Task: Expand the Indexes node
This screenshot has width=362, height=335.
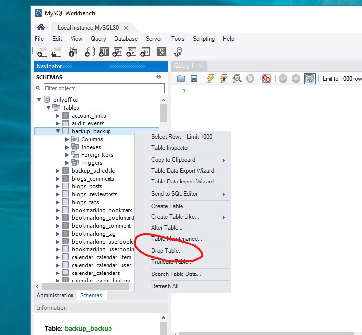Action: click(67, 147)
